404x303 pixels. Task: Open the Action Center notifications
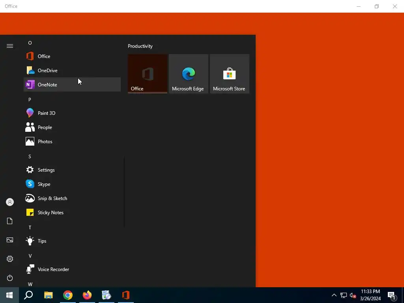click(x=392, y=295)
